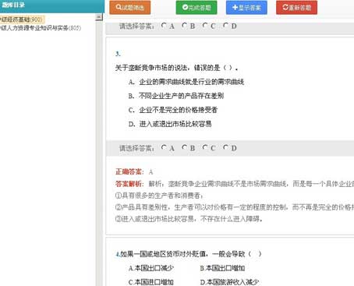Click the up arrow of the sidebar scrollbar
The width and height of the screenshot is (354, 286).
click(x=99, y=17)
